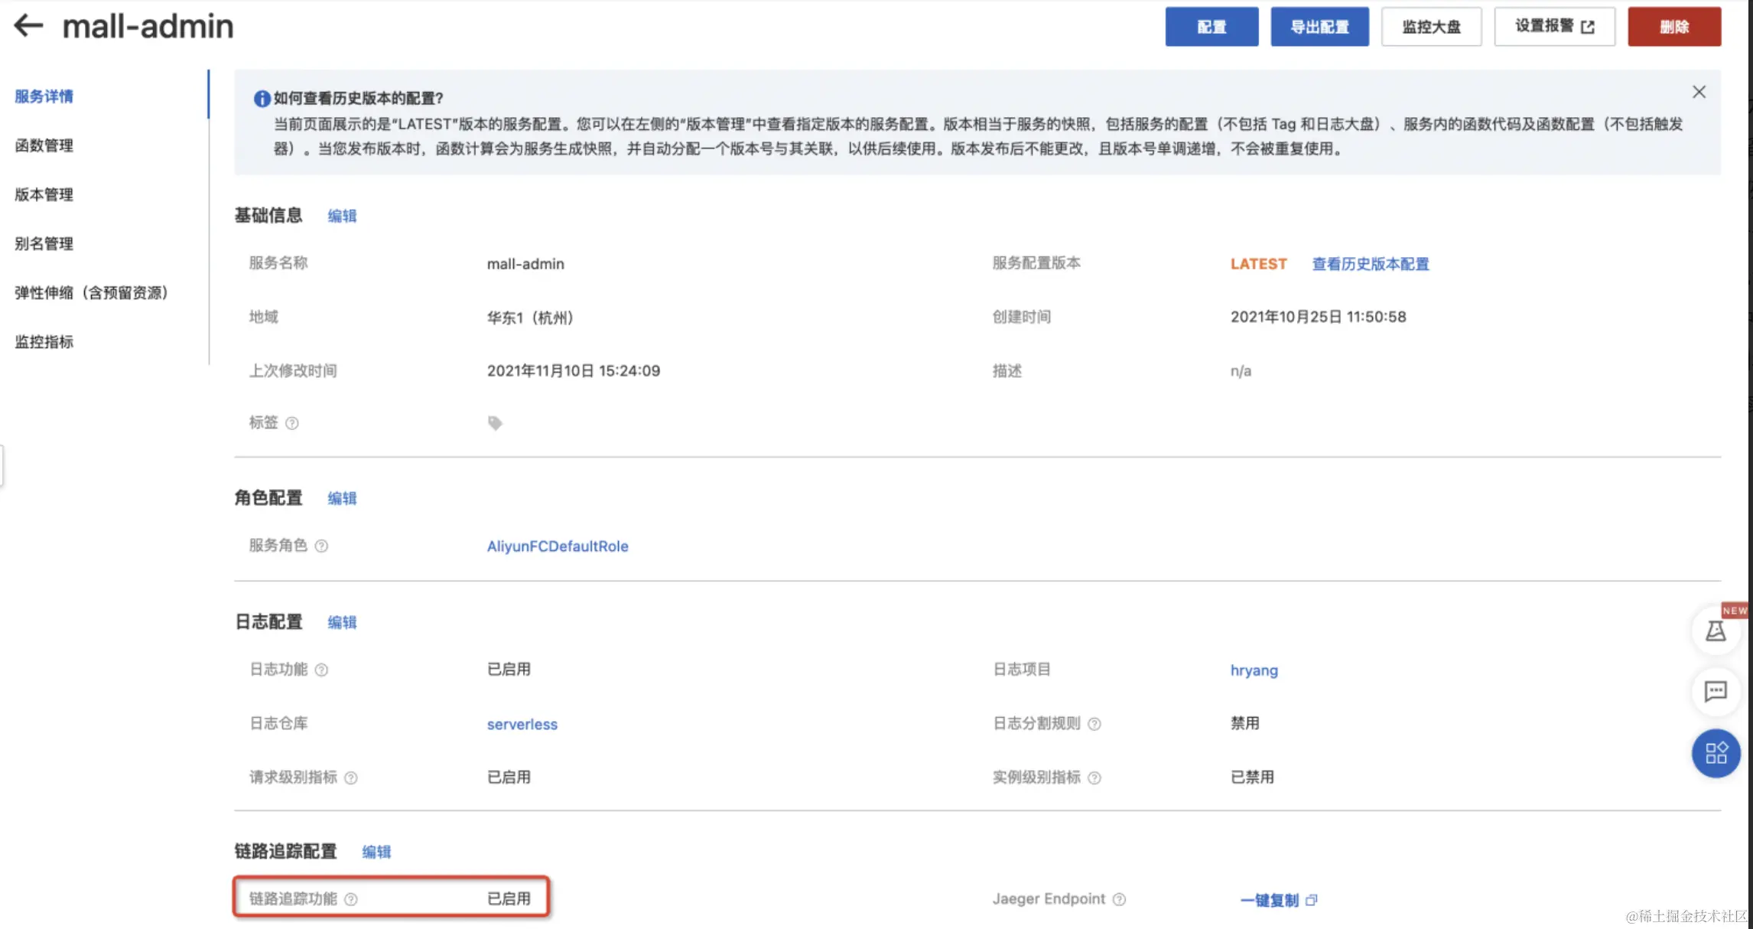Open the AliyunFCDefaultRole link
1753x929 pixels.
point(558,546)
